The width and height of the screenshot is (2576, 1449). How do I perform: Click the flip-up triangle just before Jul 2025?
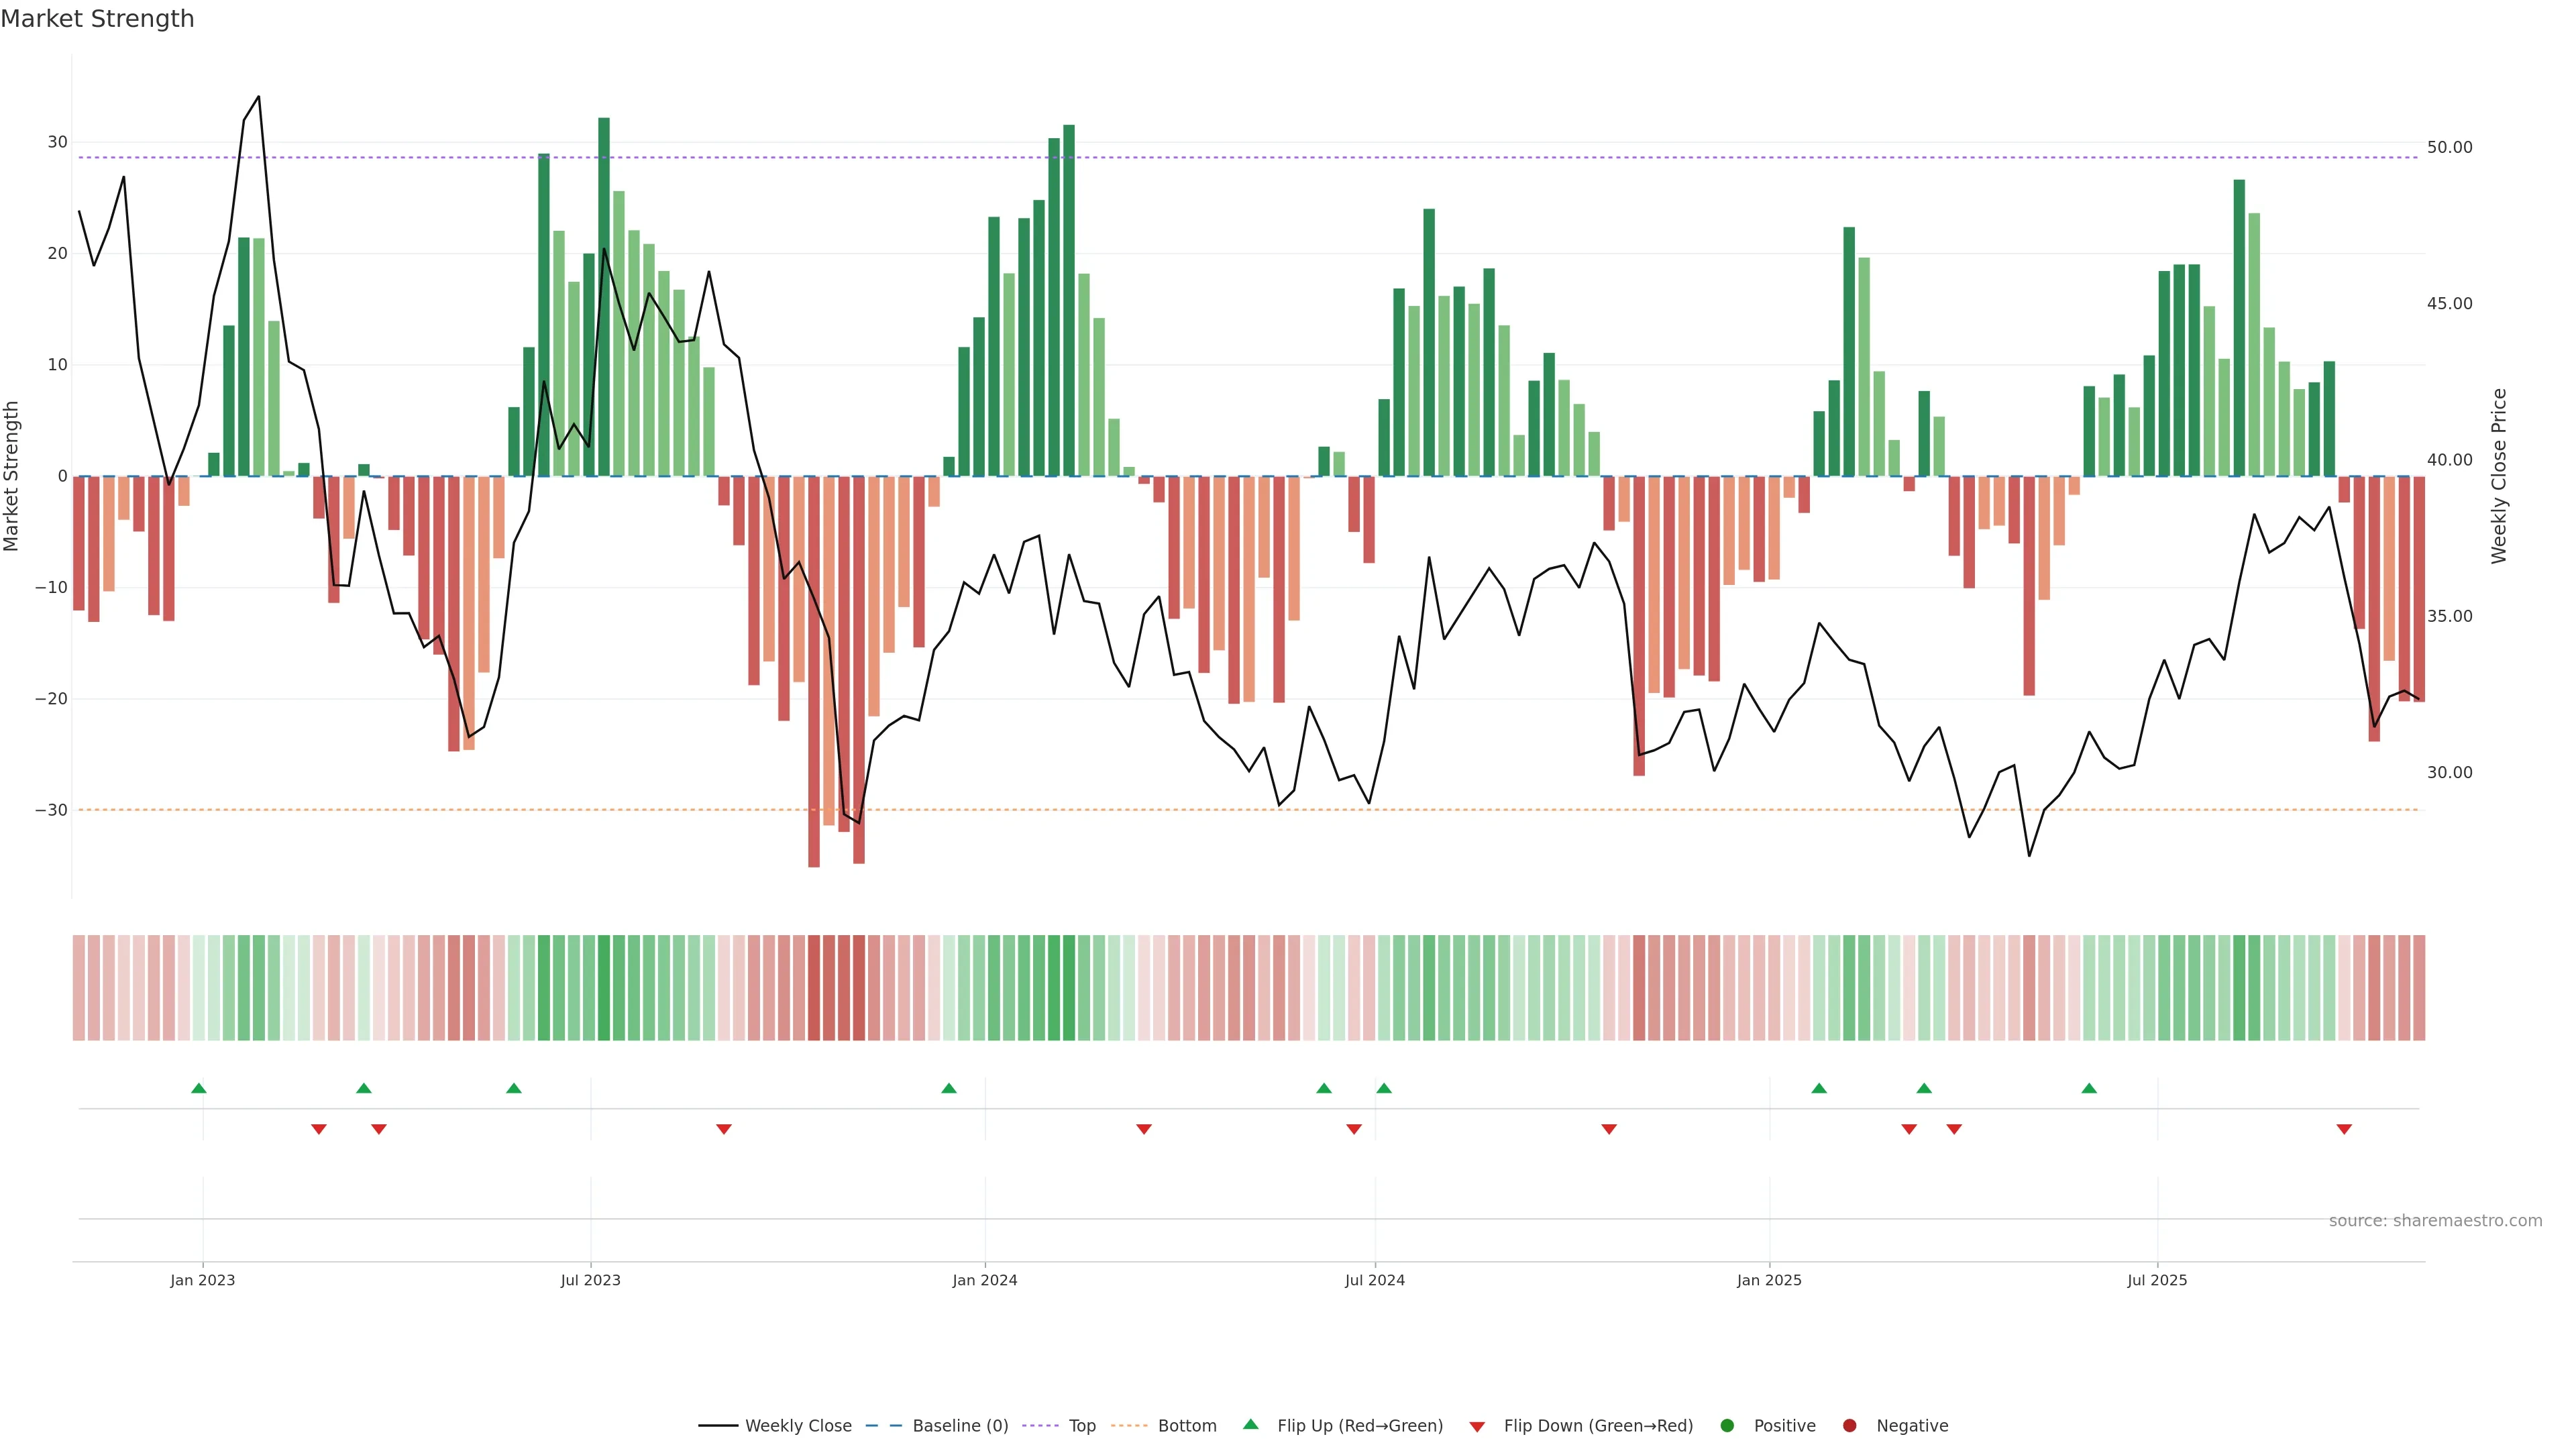click(x=2089, y=1088)
